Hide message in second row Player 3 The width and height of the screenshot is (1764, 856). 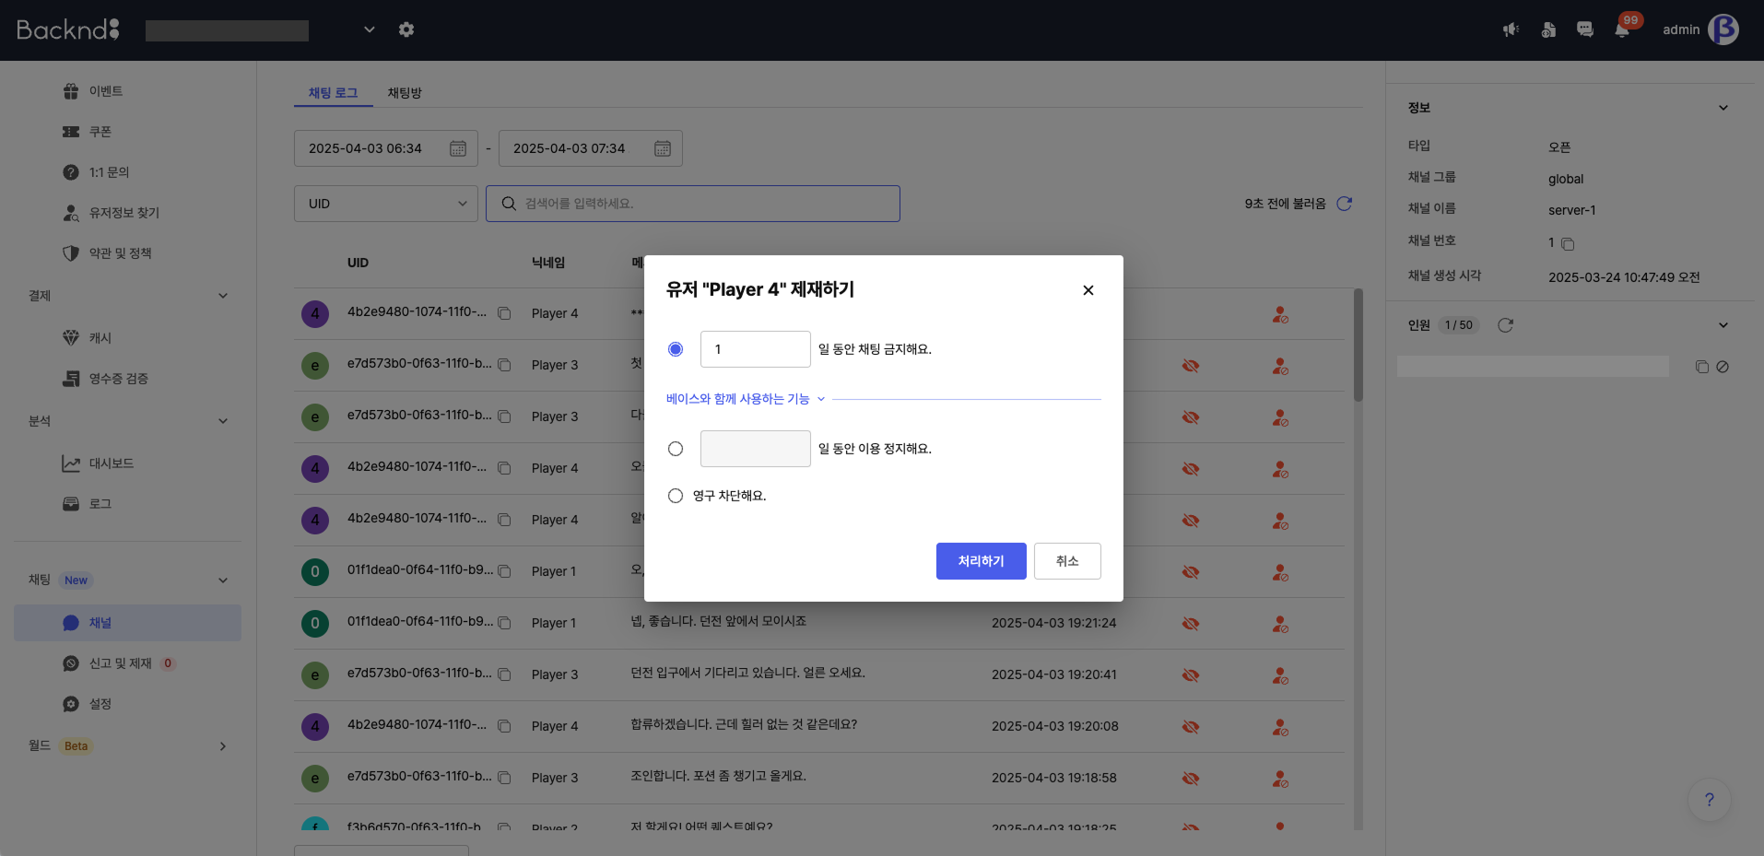(1191, 366)
